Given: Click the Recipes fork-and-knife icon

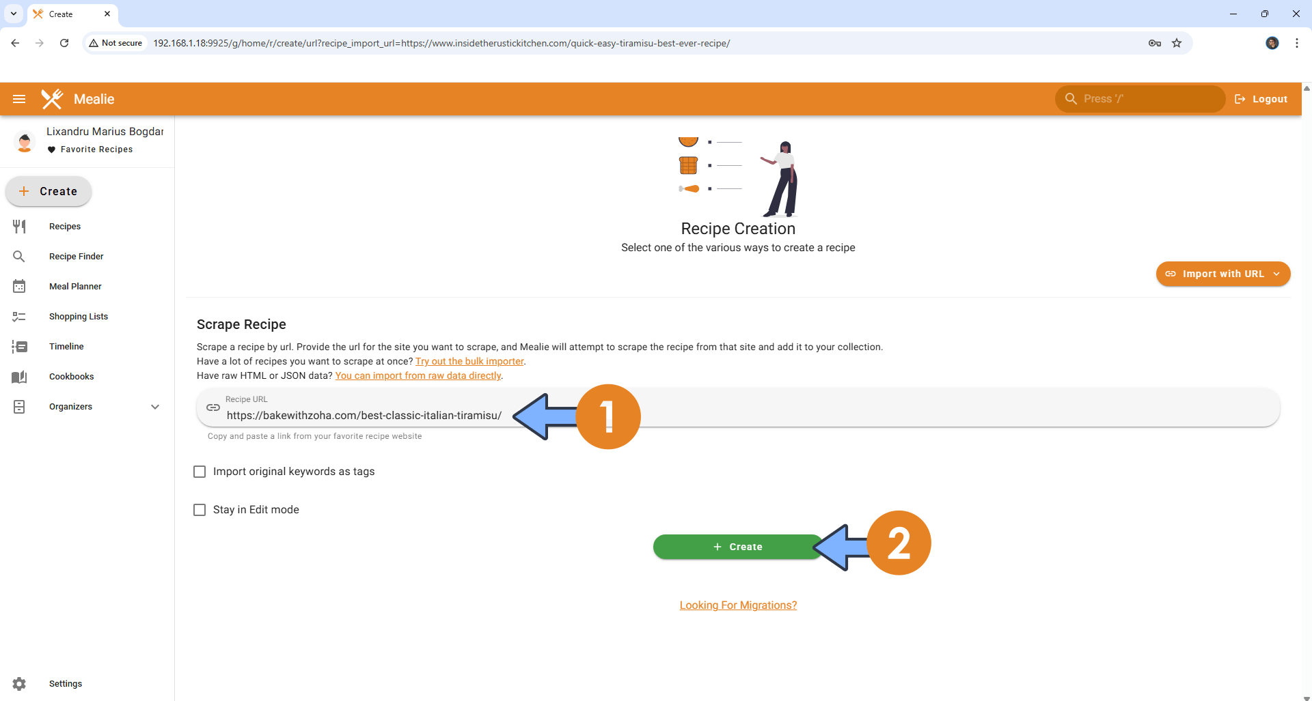Looking at the screenshot, I should click(19, 227).
